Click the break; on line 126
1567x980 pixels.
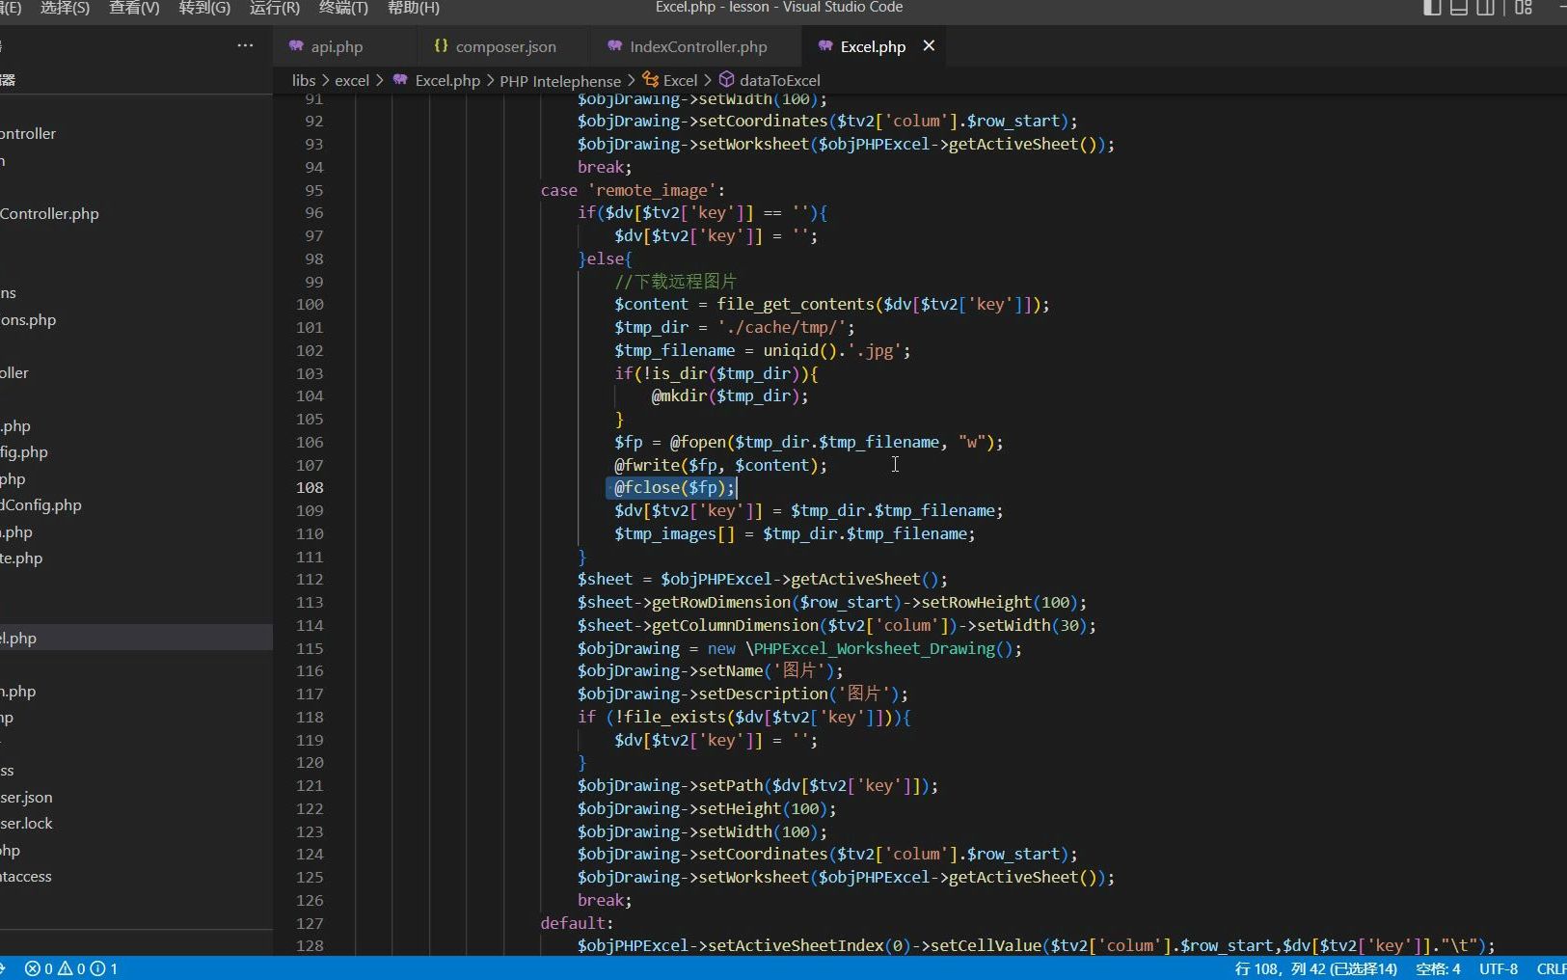[x=605, y=901]
